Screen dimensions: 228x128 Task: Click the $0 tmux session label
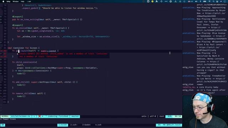click(3, 125)
